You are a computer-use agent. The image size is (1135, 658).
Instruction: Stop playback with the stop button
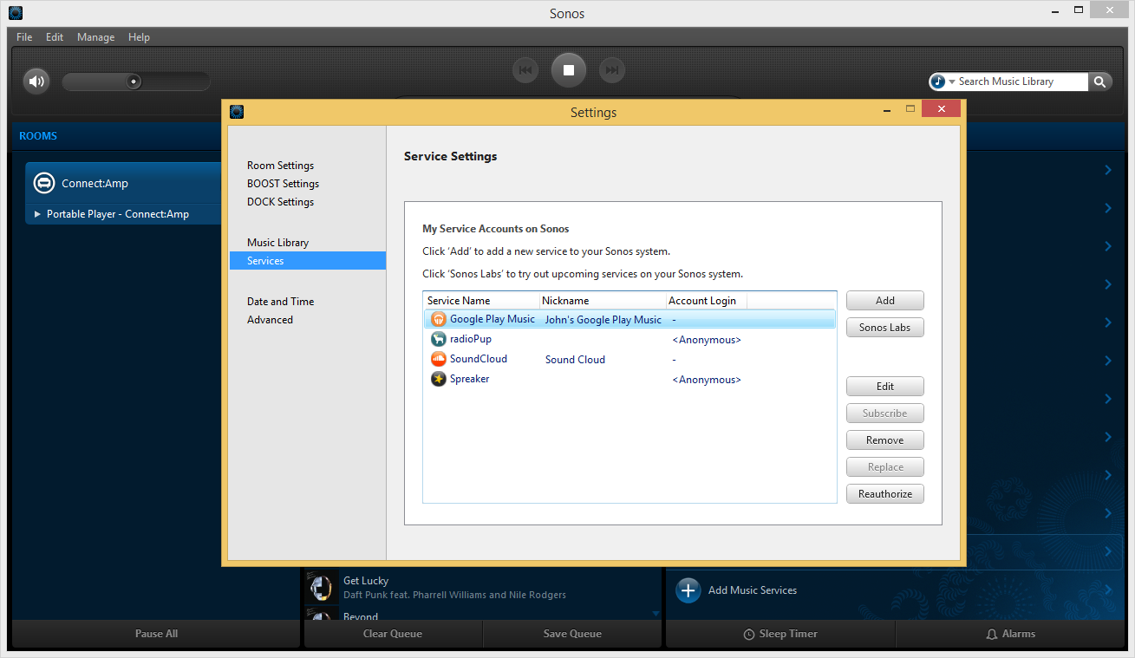[569, 70]
